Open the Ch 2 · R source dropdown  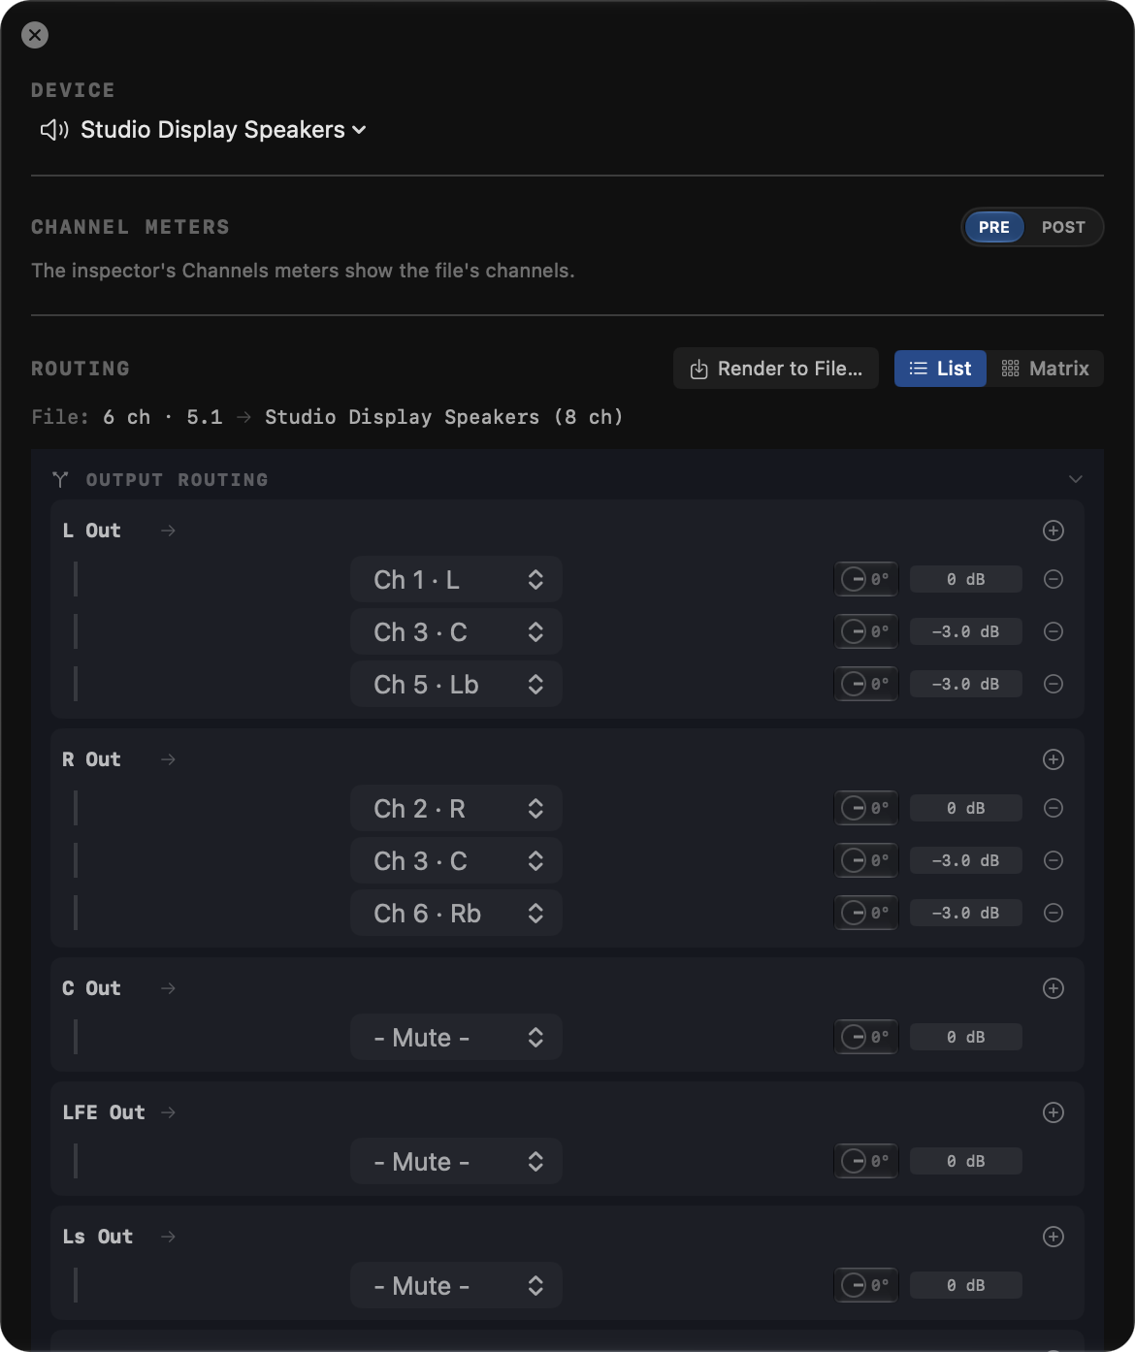click(456, 809)
